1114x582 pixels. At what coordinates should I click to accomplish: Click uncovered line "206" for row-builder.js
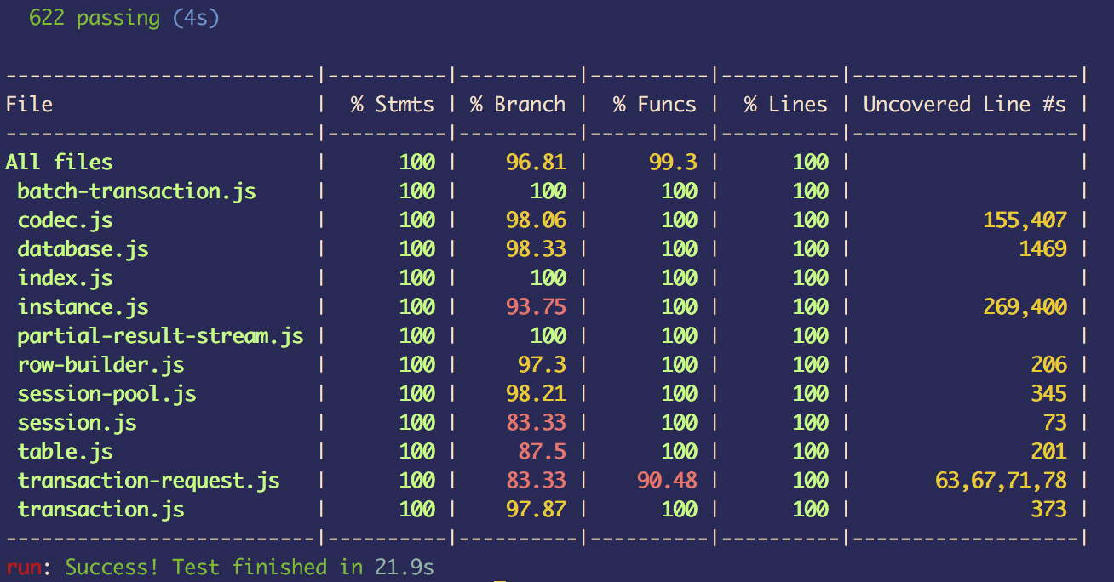[1048, 365]
